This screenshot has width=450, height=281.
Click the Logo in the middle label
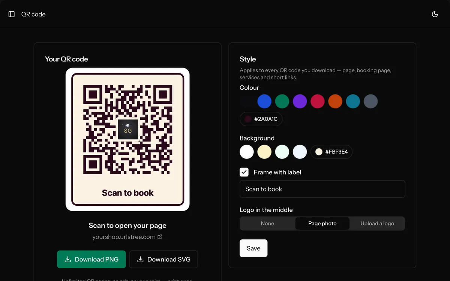(x=266, y=210)
